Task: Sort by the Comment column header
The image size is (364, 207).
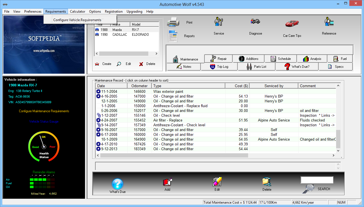Action: [317, 86]
